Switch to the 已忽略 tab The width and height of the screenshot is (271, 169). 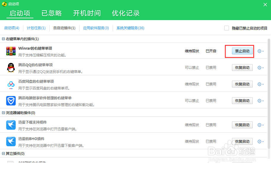click(x=52, y=13)
